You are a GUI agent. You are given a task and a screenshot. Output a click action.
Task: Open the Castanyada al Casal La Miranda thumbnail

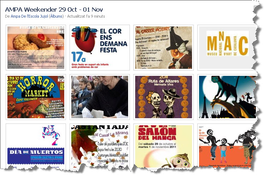tap(100, 146)
